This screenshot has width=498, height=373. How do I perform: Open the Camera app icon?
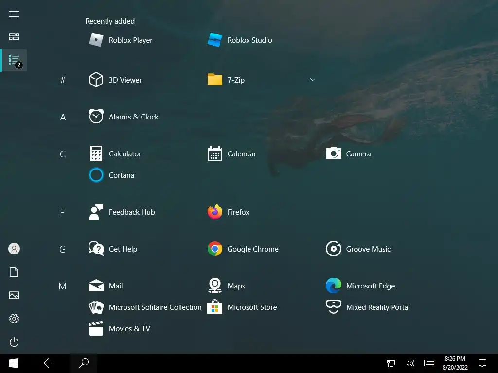[x=334, y=153]
